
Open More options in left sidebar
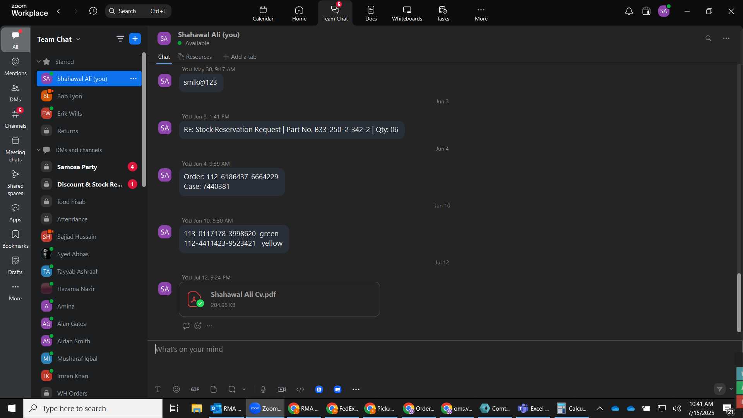[x=15, y=292]
